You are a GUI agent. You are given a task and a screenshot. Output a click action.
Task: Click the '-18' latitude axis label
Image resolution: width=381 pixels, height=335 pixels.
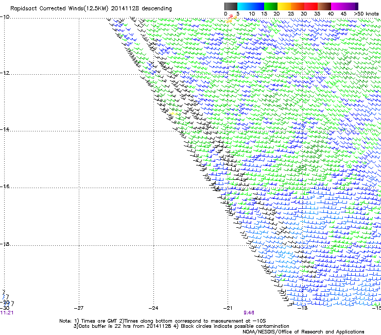coord(5,244)
